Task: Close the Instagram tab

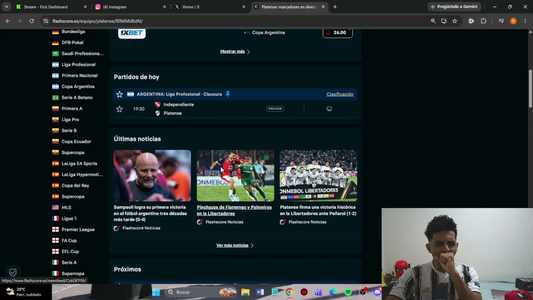Action: pyautogui.click(x=164, y=7)
